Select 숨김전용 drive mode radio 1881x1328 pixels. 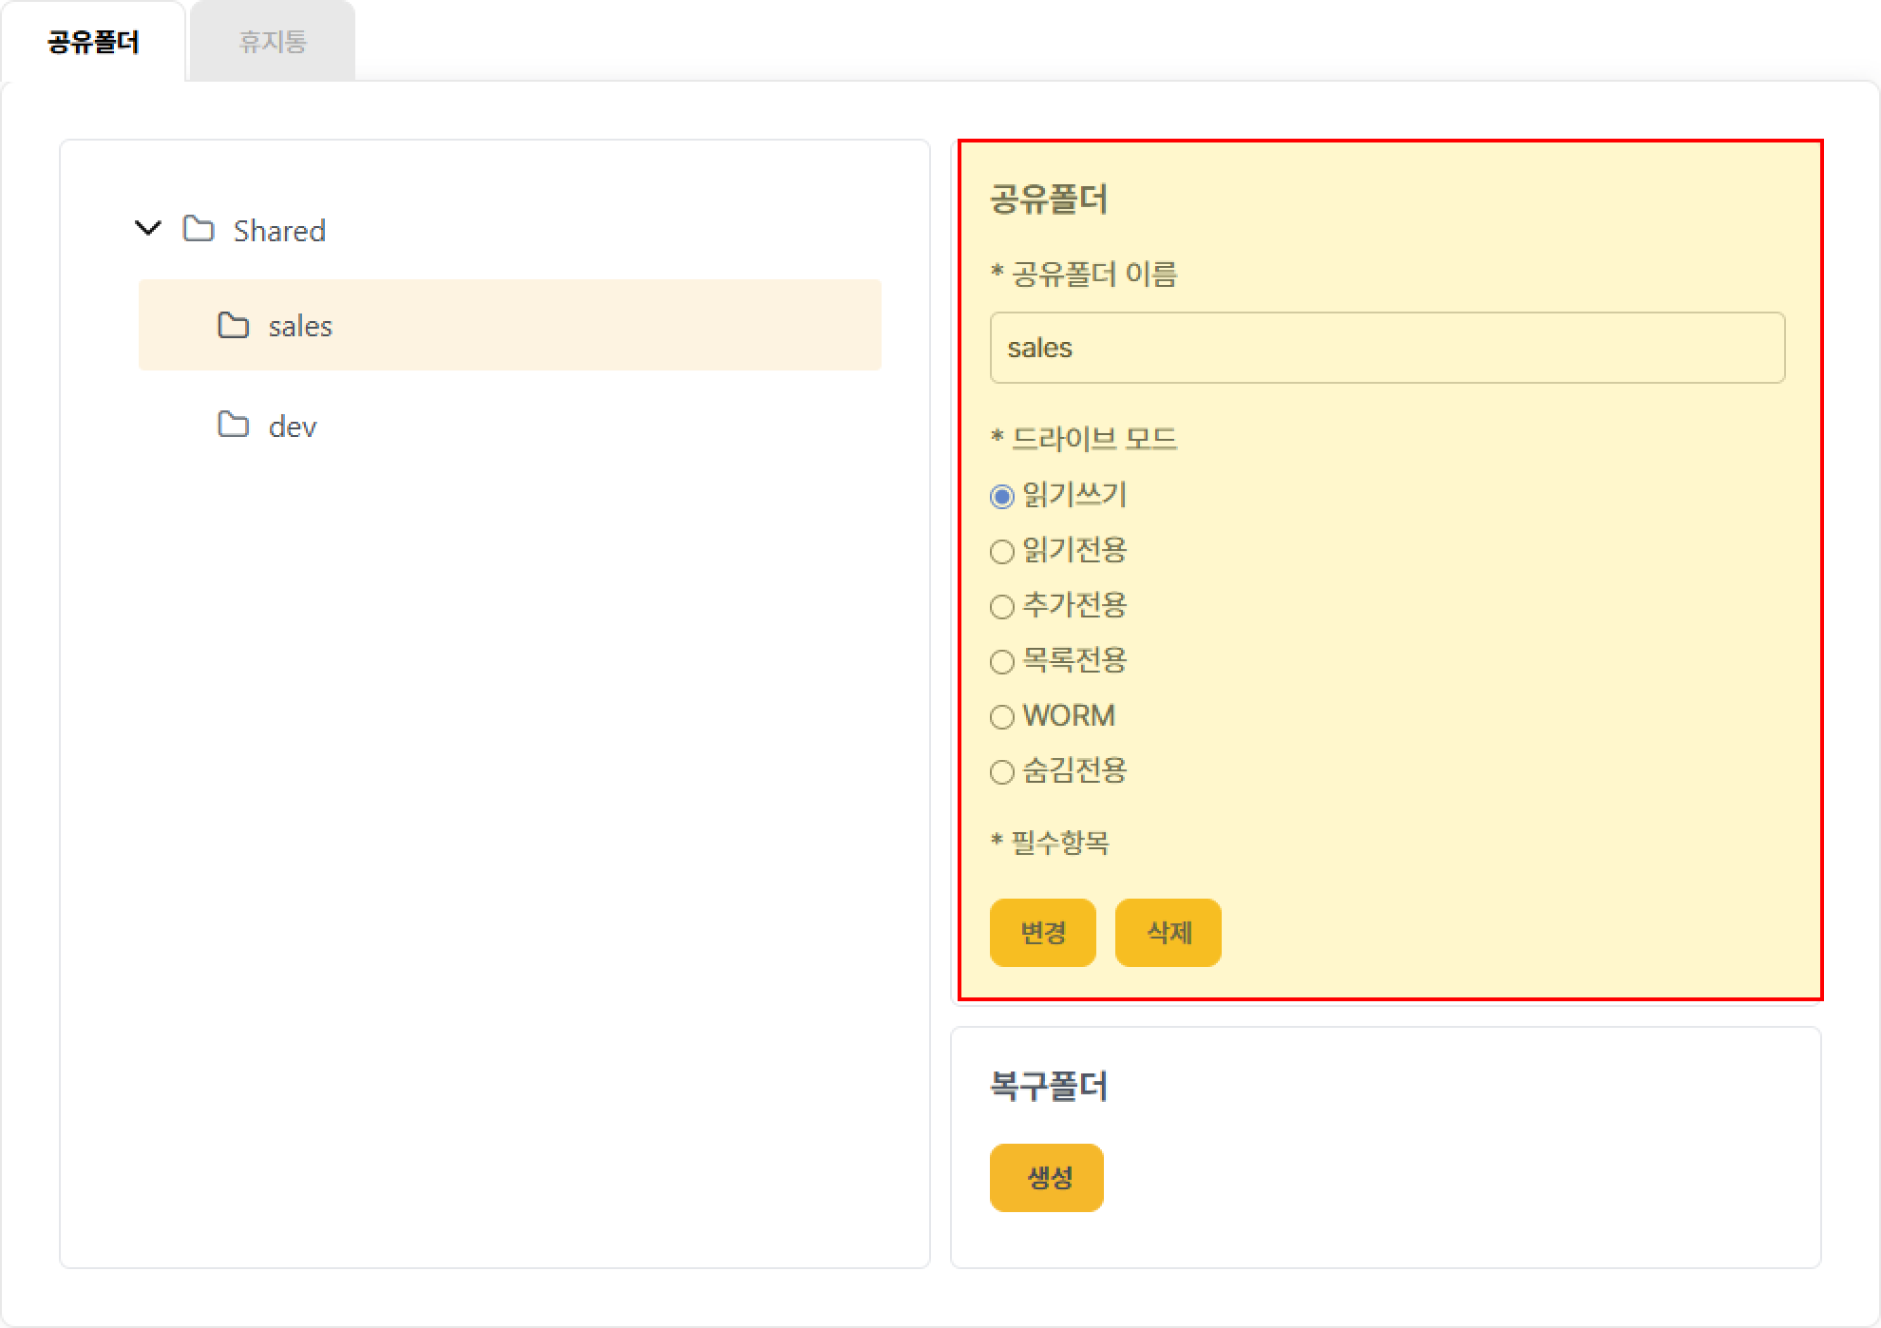tap(1002, 772)
